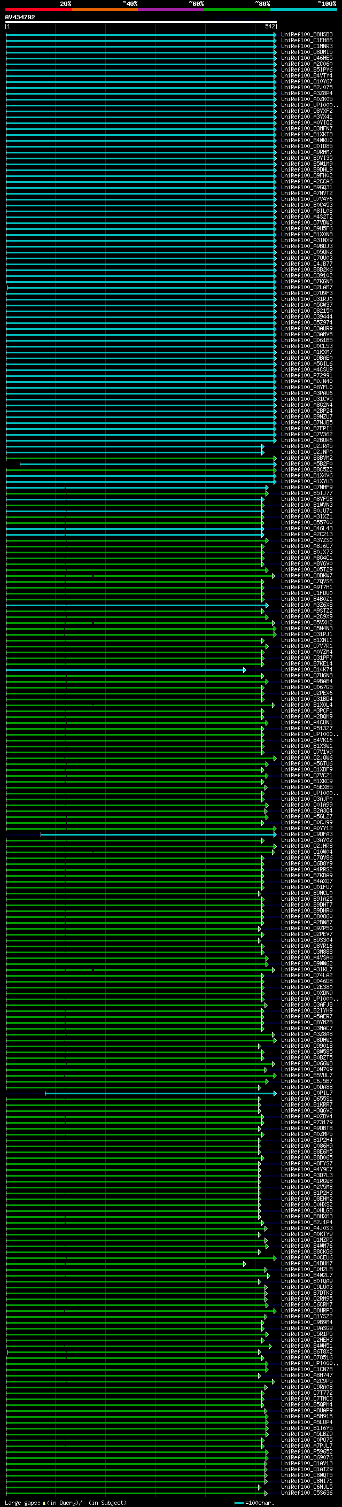
Task: Select alignment label UniRef100_B4VTY4
Action: pos(307,75)
